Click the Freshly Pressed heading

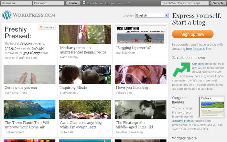[18, 33]
